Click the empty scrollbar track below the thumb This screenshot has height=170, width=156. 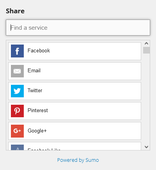pyautogui.click(x=147, y=98)
